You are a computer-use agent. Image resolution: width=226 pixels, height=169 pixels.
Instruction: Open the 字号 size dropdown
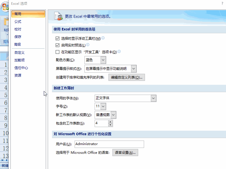103,106
